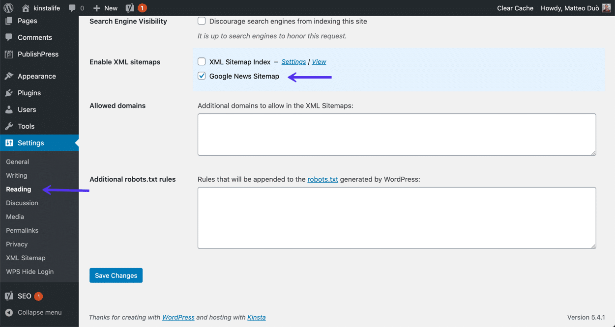Expand the SEO sidebar menu
This screenshot has width=615, height=327.
pos(24,296)
